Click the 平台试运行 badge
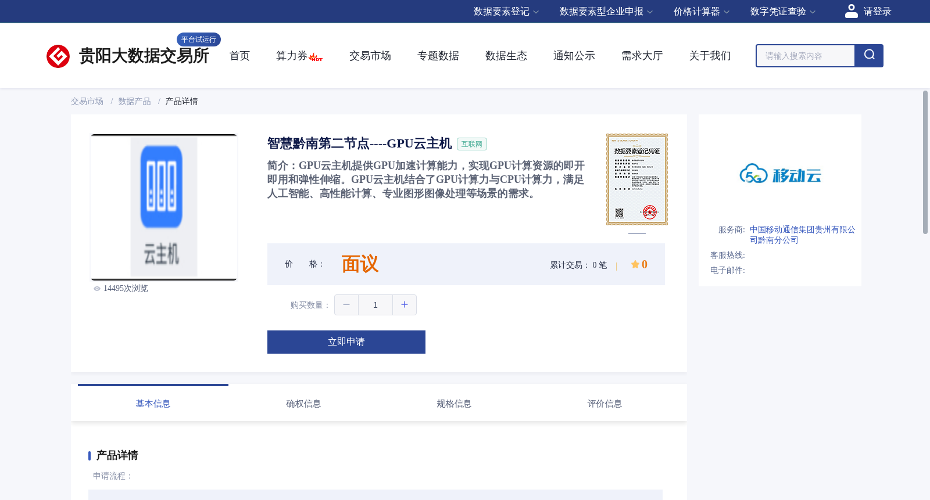Viewport: 930px width, 500px height. (x=199, y=39)
